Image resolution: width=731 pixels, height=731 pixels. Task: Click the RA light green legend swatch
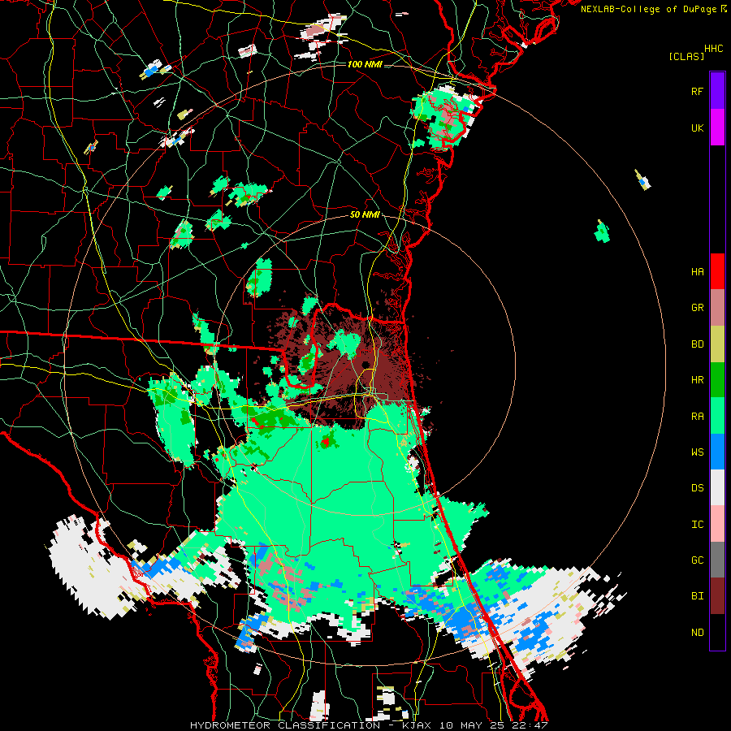coord(717,416)
